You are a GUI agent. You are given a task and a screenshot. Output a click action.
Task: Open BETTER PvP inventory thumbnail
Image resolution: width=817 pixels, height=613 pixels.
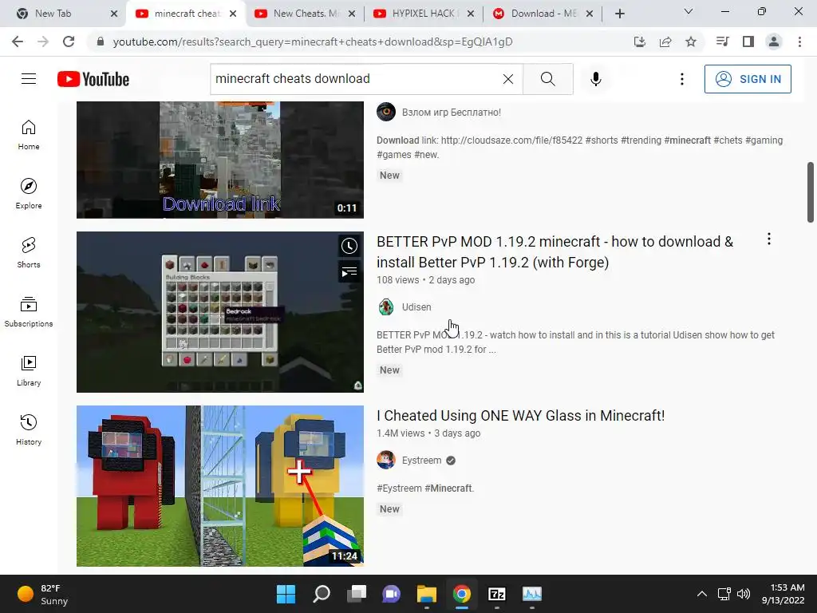[220, 312]
